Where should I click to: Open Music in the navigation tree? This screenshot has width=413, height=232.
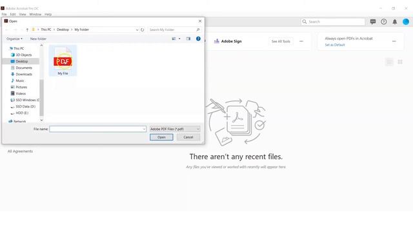20,81
